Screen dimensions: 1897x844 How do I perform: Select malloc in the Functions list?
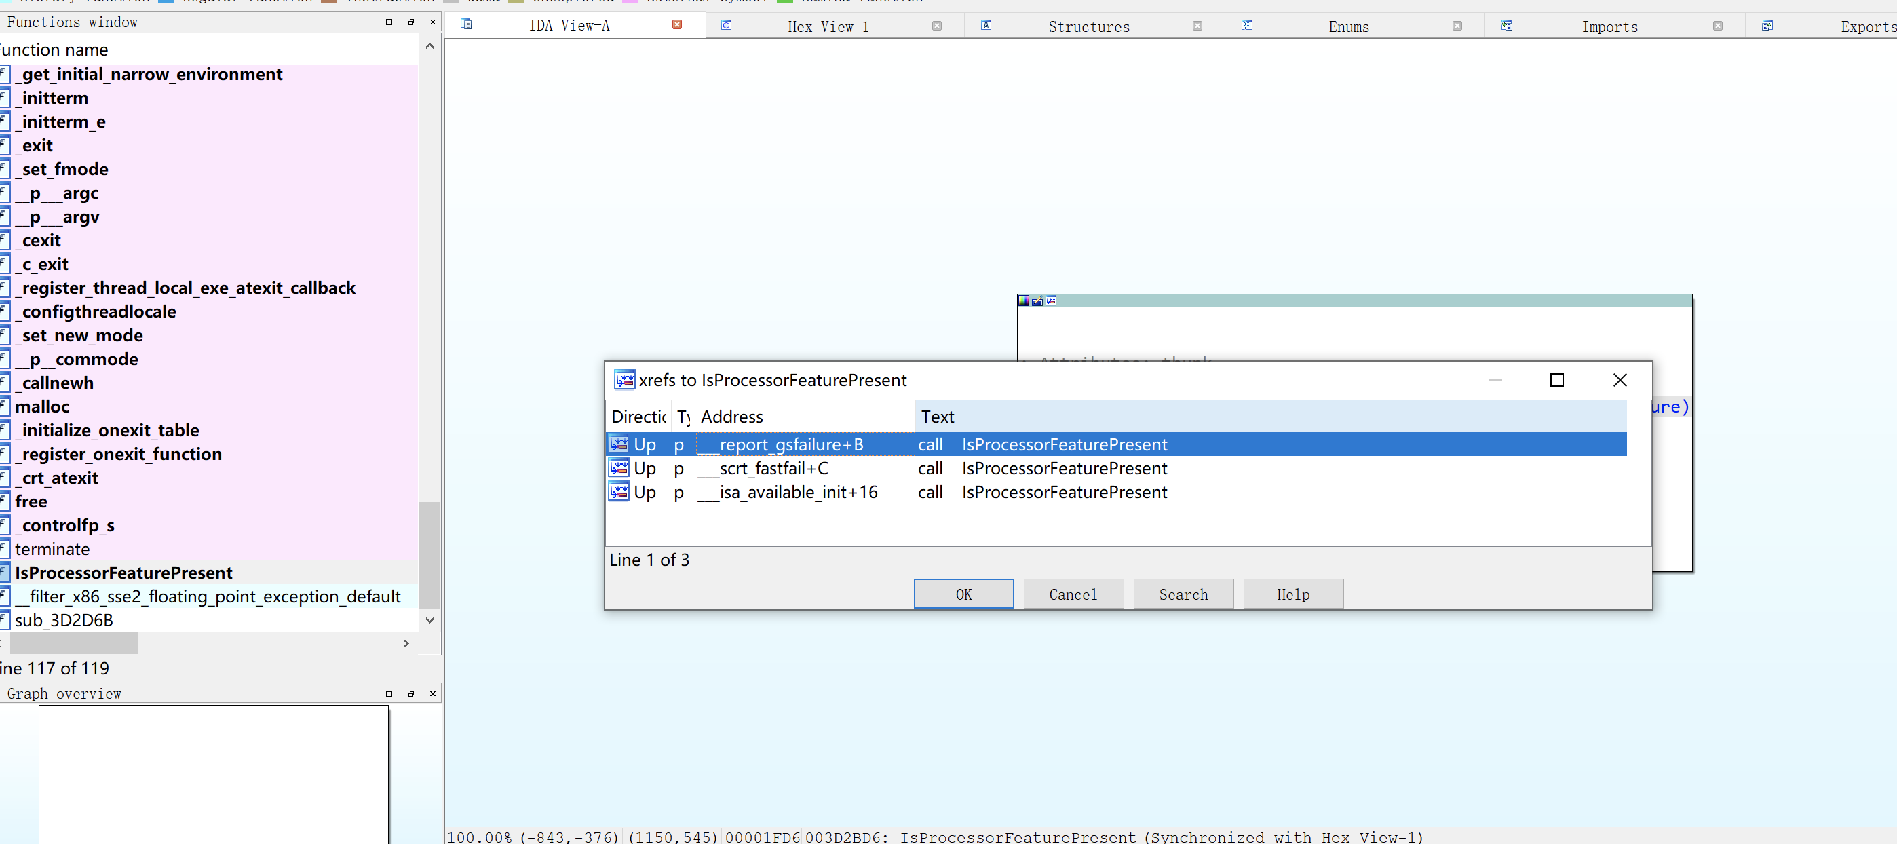point(209,406)
